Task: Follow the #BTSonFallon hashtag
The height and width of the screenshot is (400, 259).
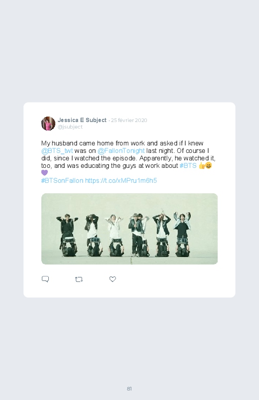Action: [x=62, y=181]
